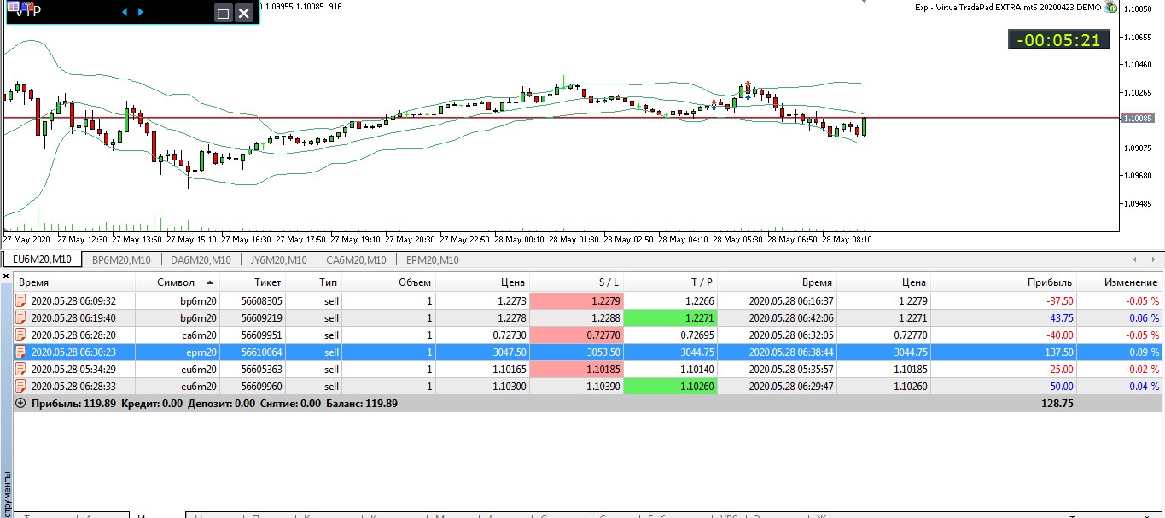The image size is (1165, 518).
Task: Click the green T/P cell 1.10260
Action: (x=671, y=386)
